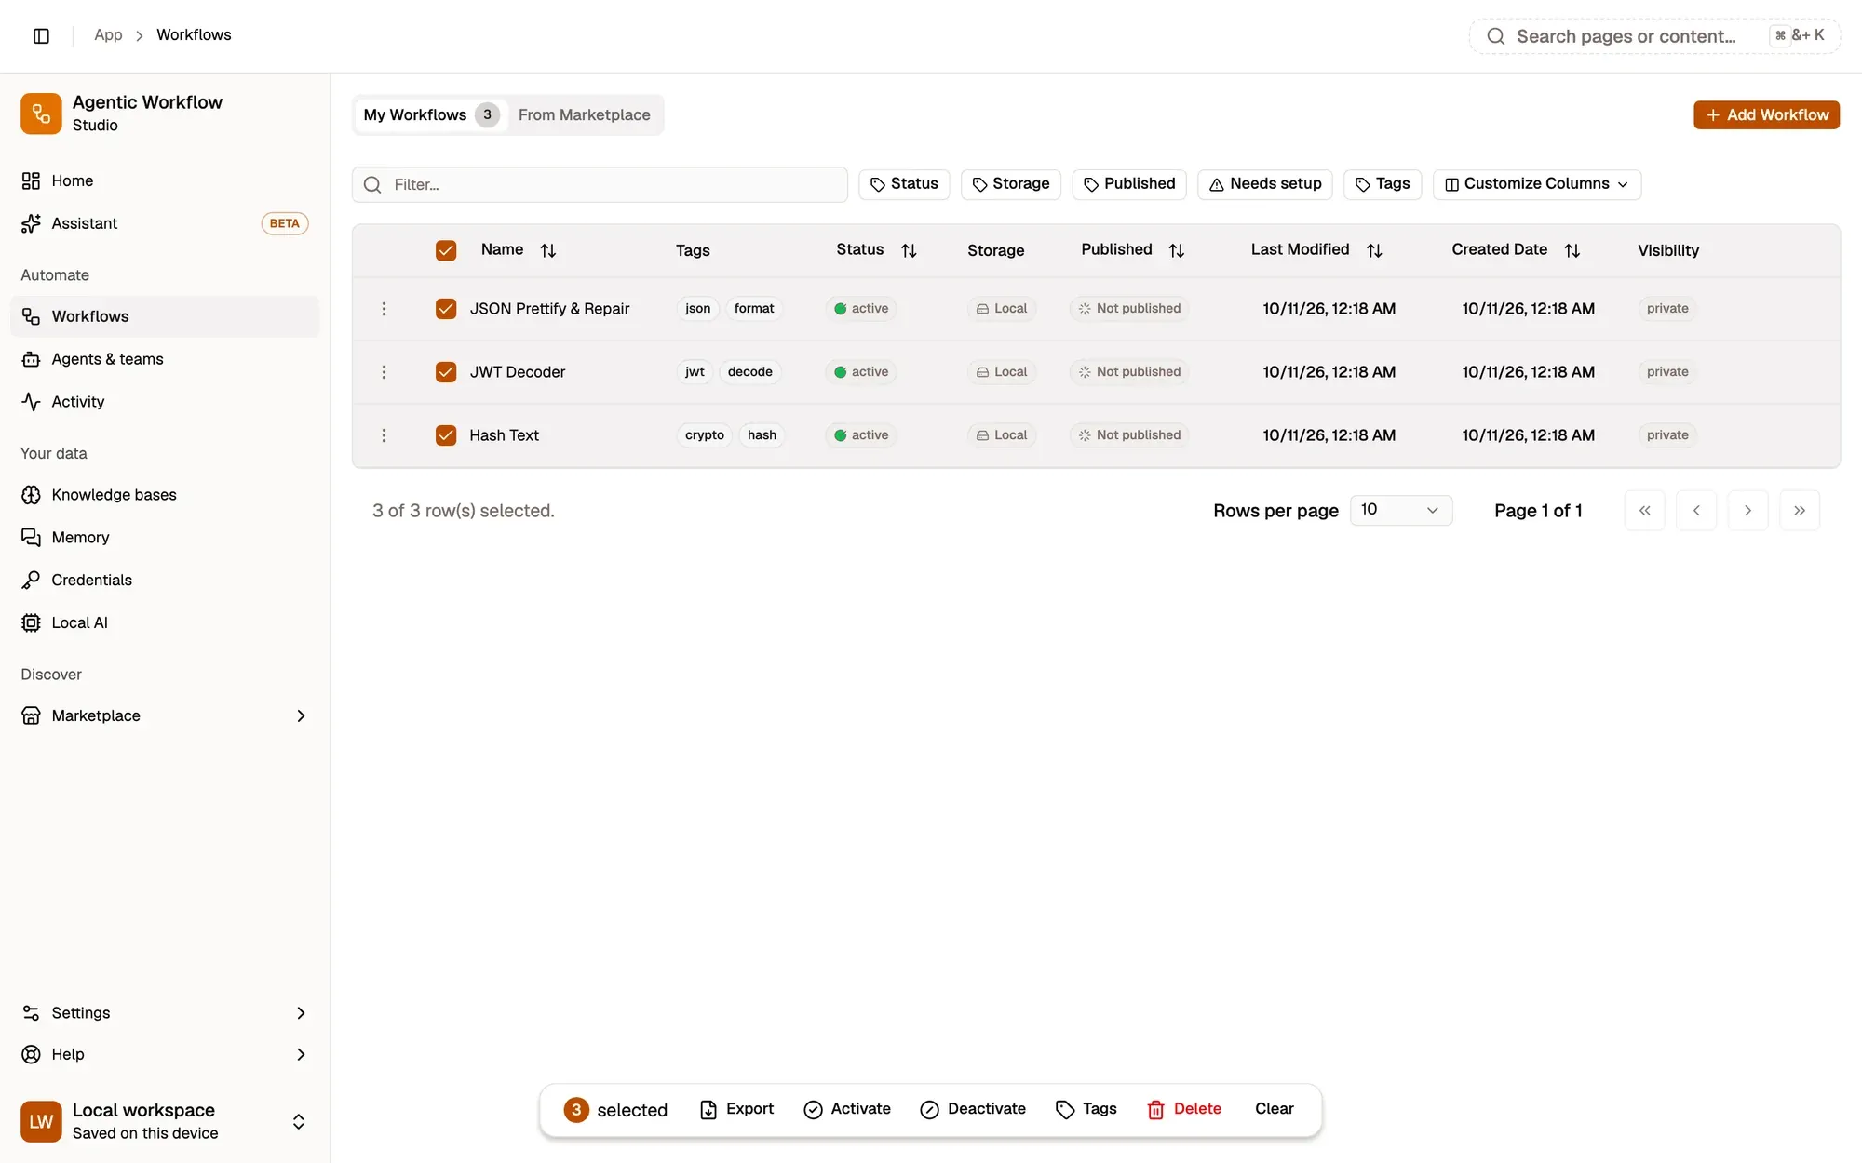Uncheck JSON Prettify & Repair row

pos(446,309)
